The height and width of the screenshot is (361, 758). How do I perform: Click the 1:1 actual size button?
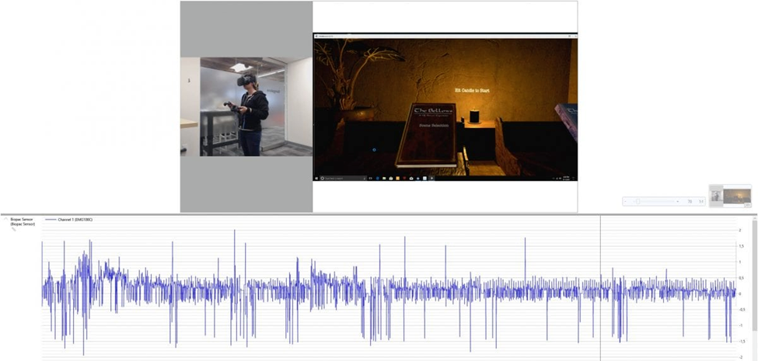(x=700, y=201)
